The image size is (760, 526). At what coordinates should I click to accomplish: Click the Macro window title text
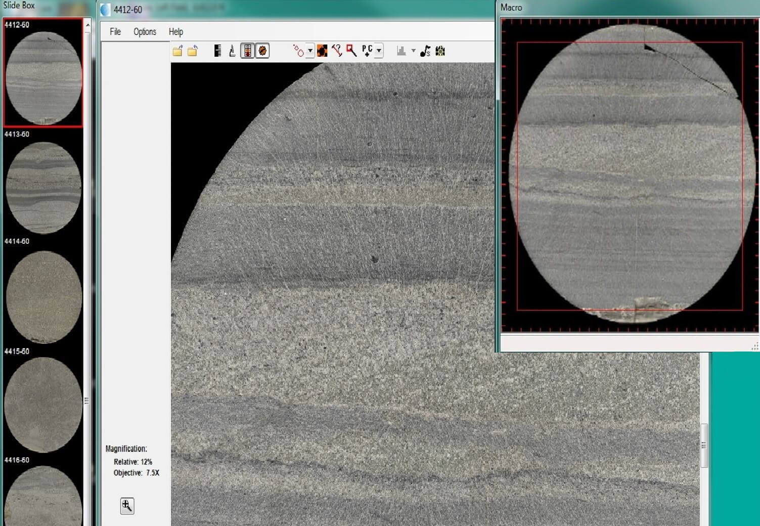point(511,8)
